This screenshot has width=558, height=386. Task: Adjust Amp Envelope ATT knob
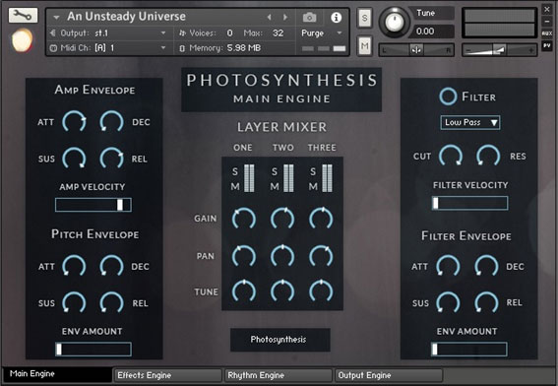click(x=74, y=122)
